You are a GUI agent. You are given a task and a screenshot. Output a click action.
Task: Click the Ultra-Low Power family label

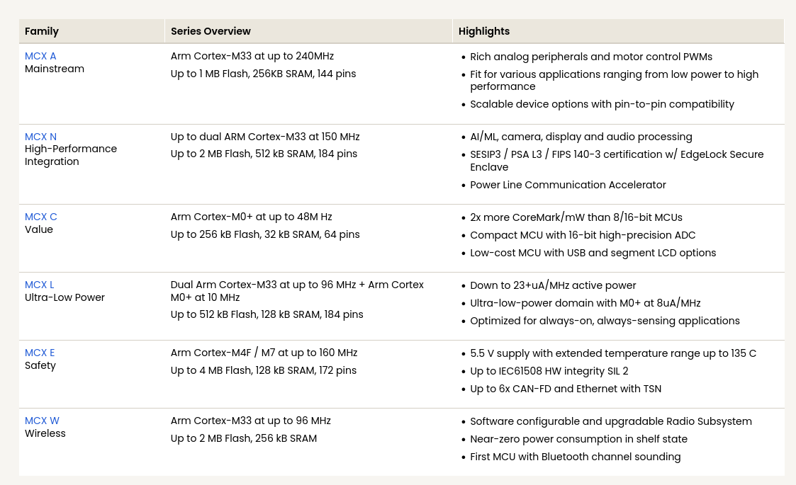(65, 298)
